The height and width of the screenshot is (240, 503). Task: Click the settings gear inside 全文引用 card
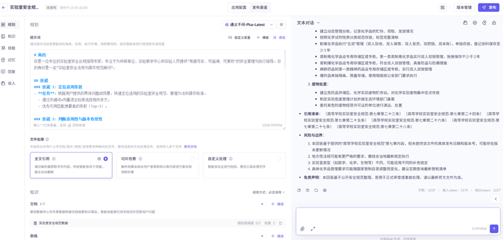99,159
